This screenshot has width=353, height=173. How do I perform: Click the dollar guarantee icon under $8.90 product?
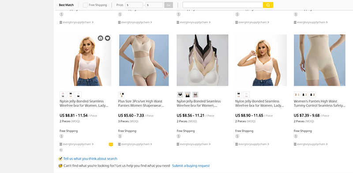pos(237,136)
